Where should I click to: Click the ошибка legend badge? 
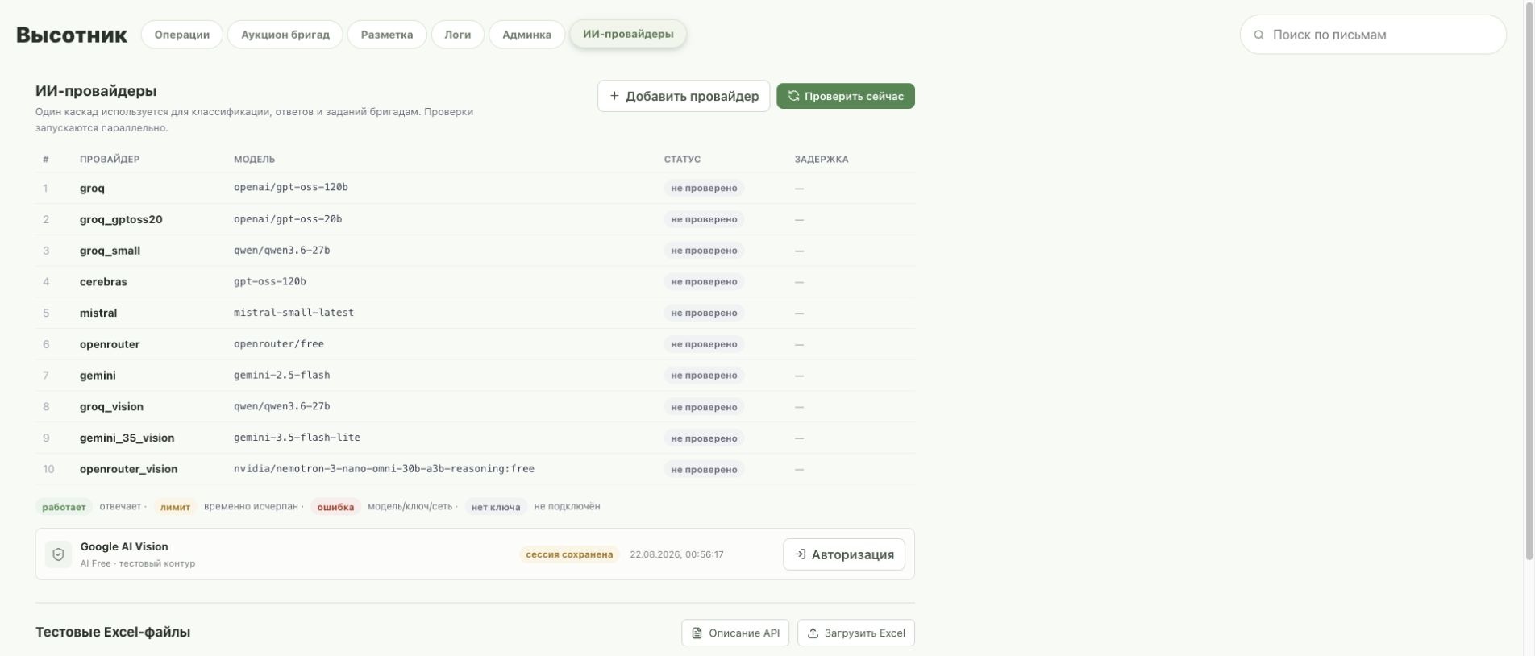[x=335, y=507]
